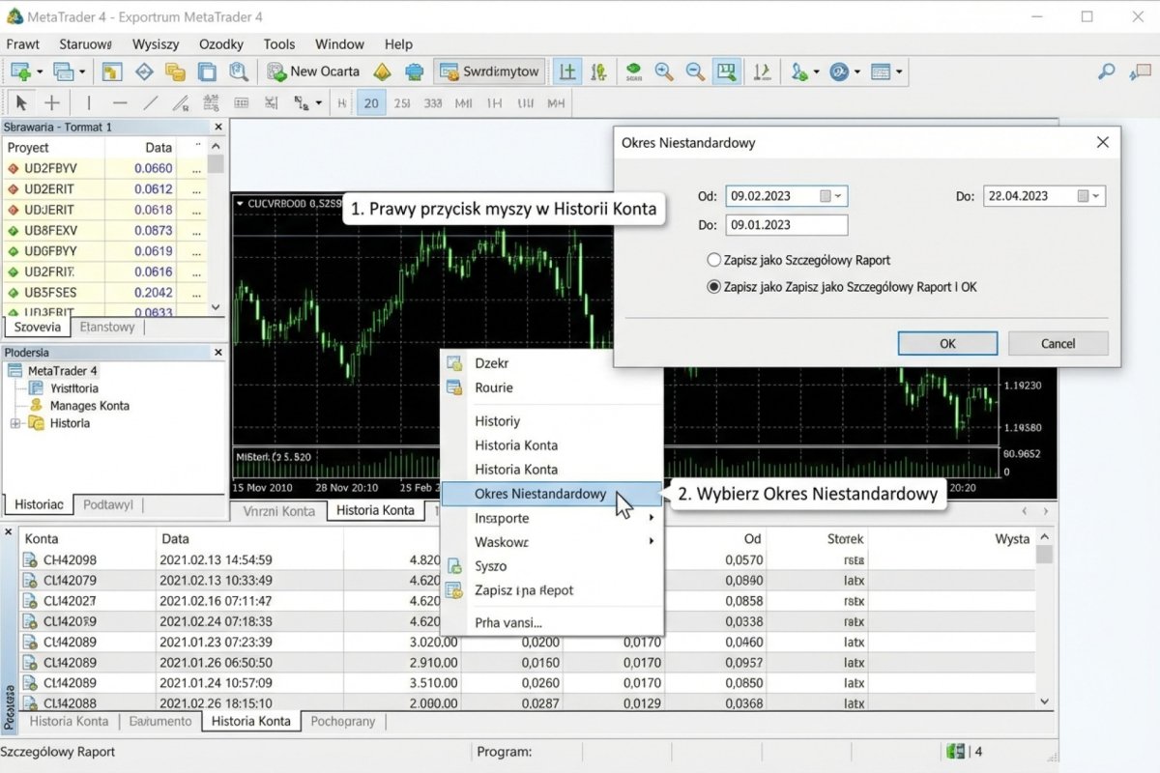Expand the Manages Konta tree item
Image resolution: width=1160 pixels, height=773 pixels.
(x=89, y=406)
